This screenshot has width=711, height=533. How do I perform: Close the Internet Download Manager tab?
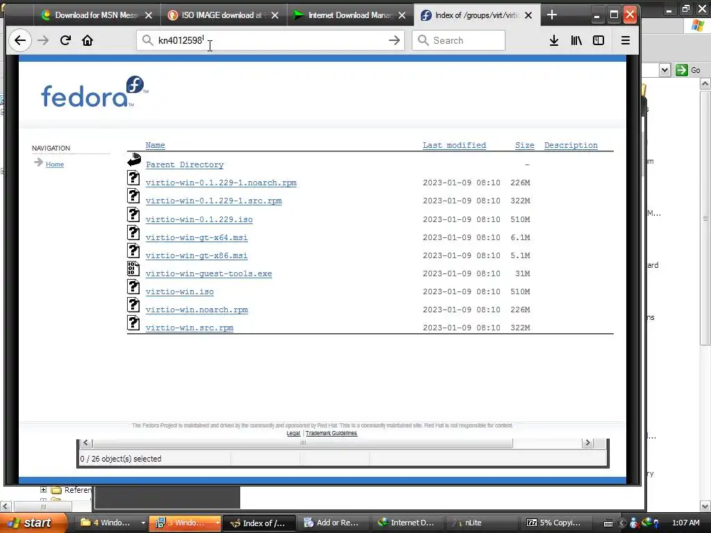[402, 15]
